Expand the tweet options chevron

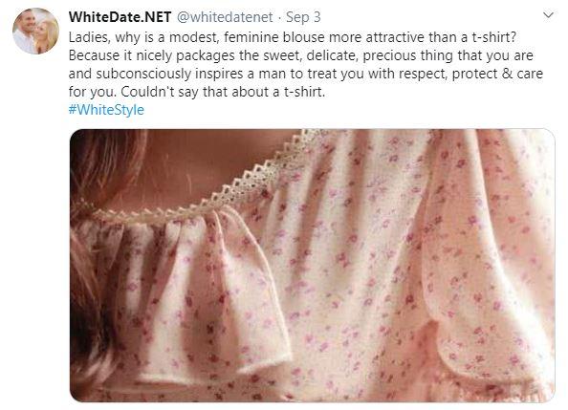(x=549, y=15)
